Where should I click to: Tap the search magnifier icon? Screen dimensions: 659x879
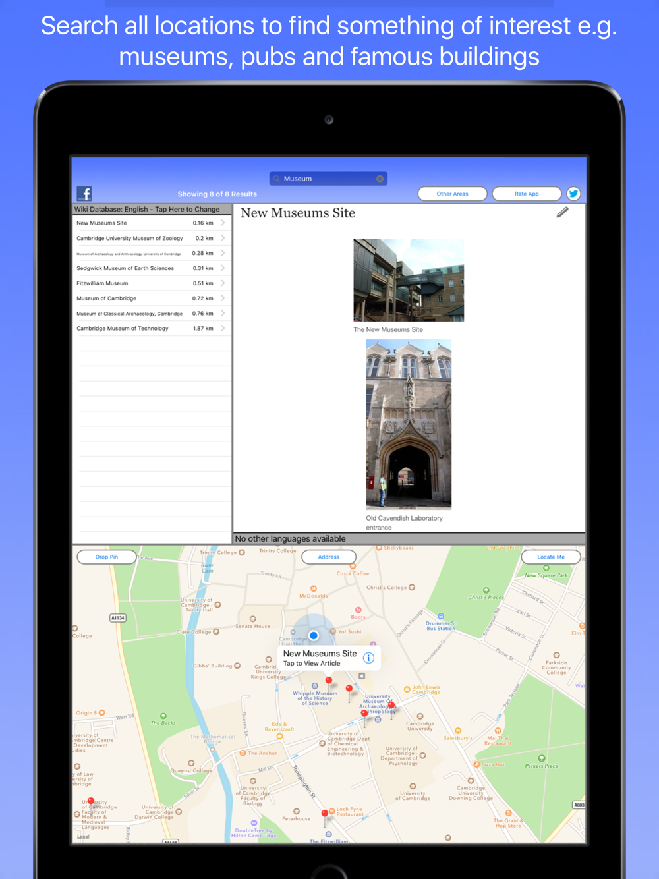[277, 179]
